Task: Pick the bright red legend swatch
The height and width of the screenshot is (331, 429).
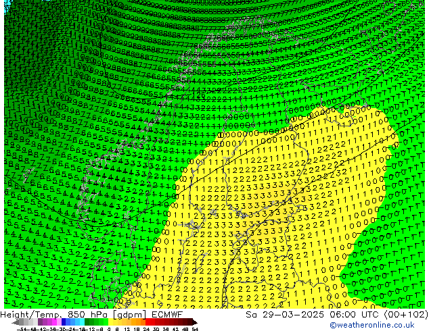Action: click(148, 322)
